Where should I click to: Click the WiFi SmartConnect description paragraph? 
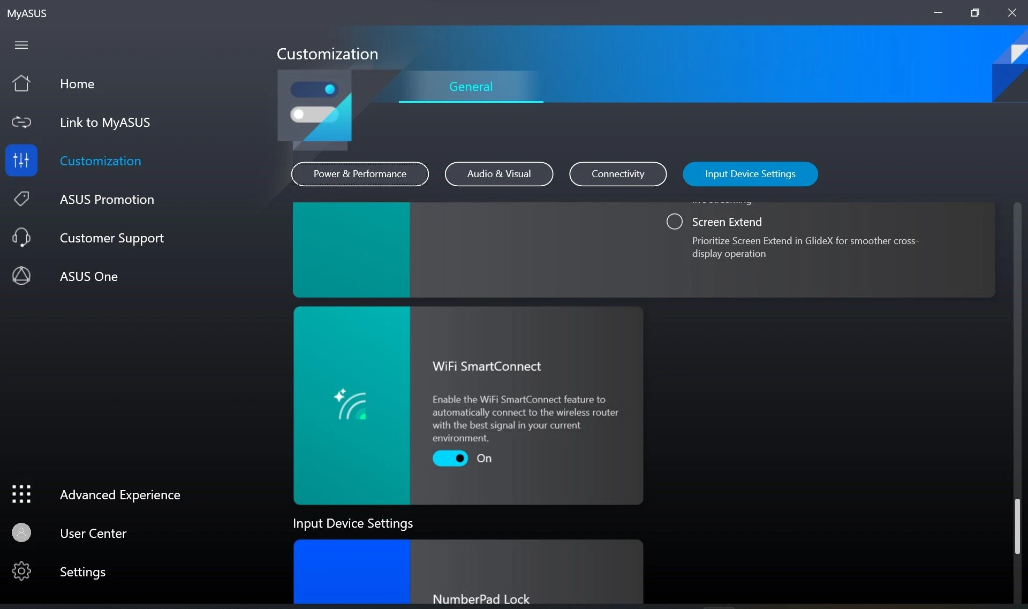525,418
